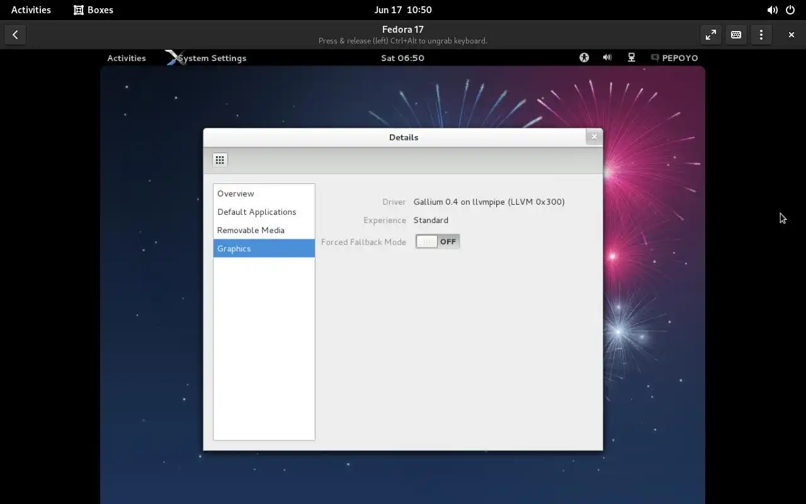This screenshot has width=806, height=504.
Task: Open PEPOYO user menu
Action: pos(674,58)
